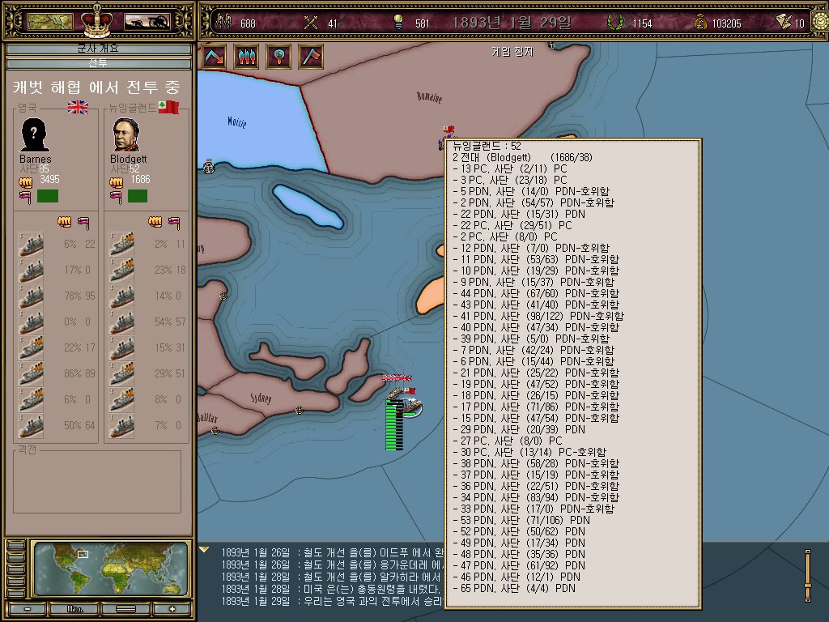Open the terrain map view thumbnail
This screenshot has height=622, width=829.
49,22
